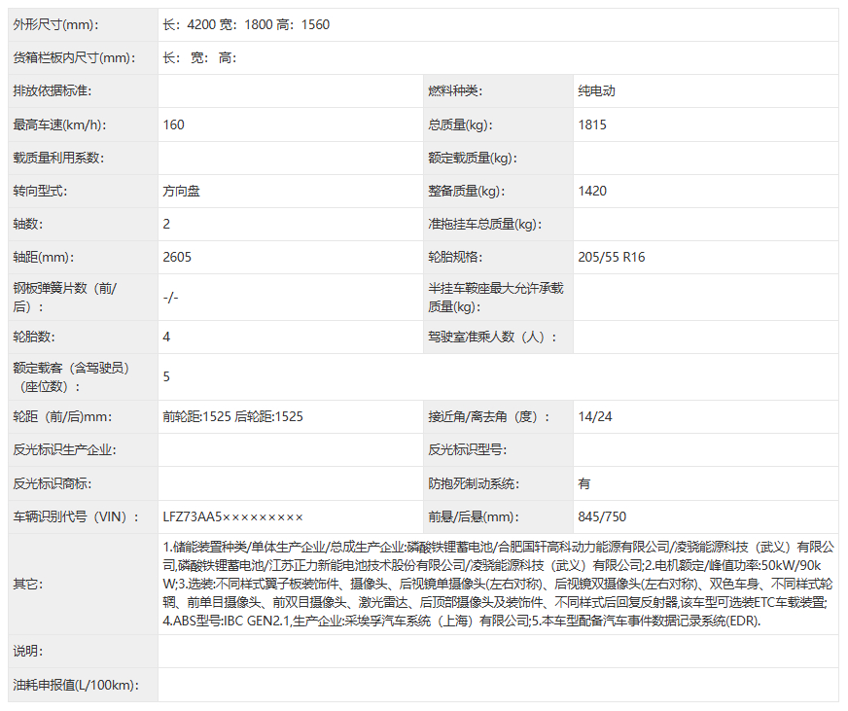Click the 准拖挂车总质量(kg) label
The image size is (848, 711).
[x=485, y=224]
